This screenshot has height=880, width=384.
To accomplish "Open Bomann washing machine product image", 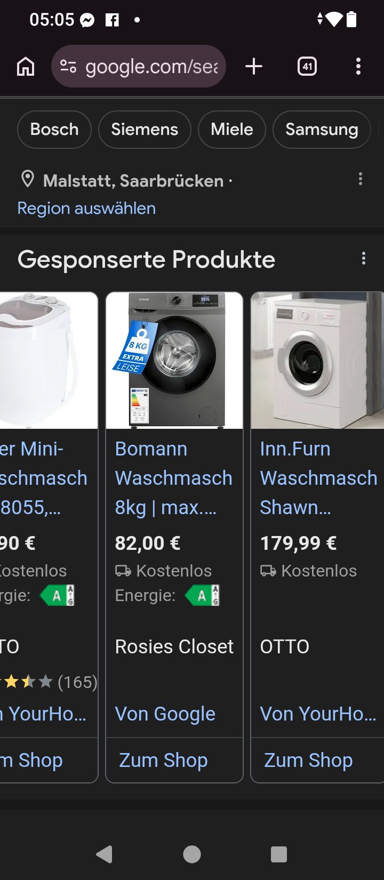I will pyautogui.click(x=174, y=361).
